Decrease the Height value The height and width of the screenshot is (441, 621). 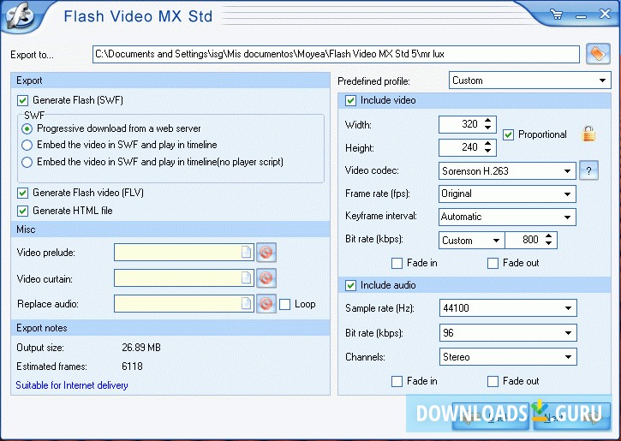(488, 151)
